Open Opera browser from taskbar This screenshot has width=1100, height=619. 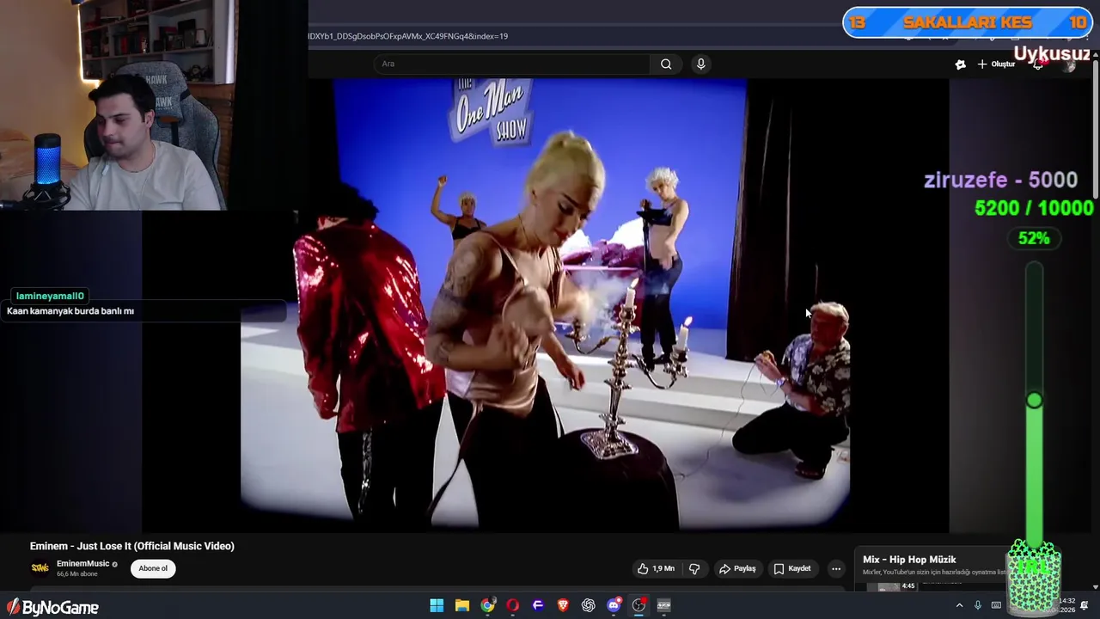click(512, 605)
